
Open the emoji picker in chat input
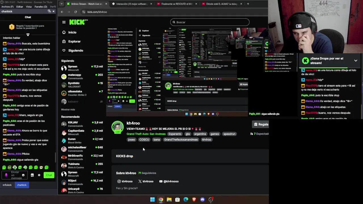[23, 175]
